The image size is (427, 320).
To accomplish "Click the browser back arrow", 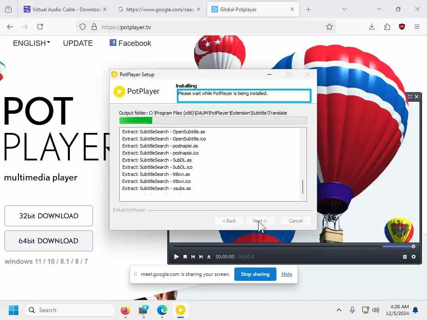I will pos(10,27).
